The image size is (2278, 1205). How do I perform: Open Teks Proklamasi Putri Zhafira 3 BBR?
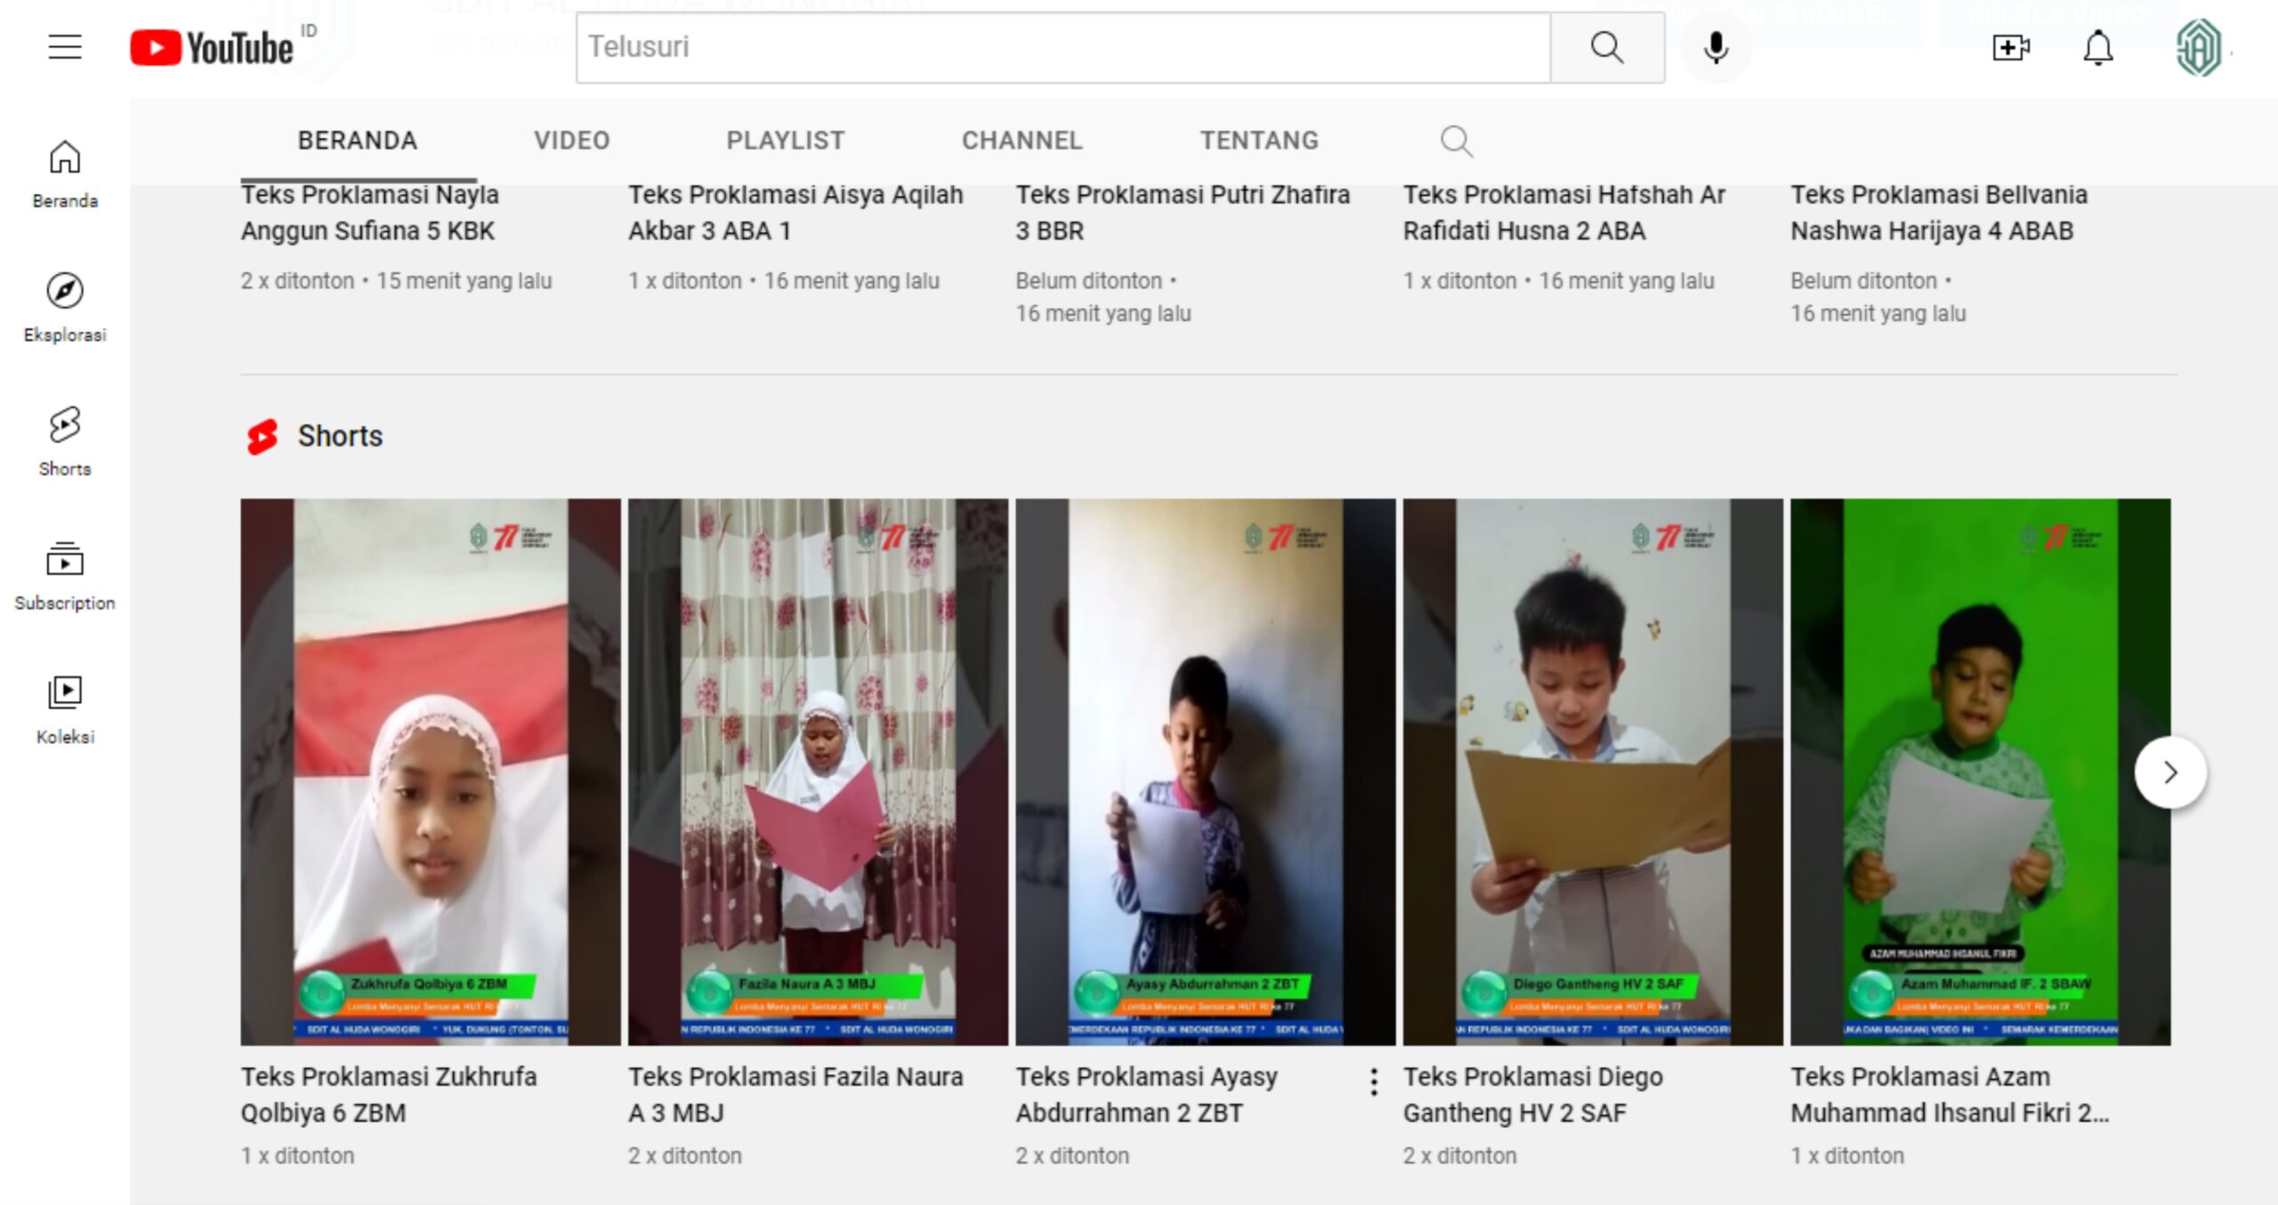[1182, 212]
